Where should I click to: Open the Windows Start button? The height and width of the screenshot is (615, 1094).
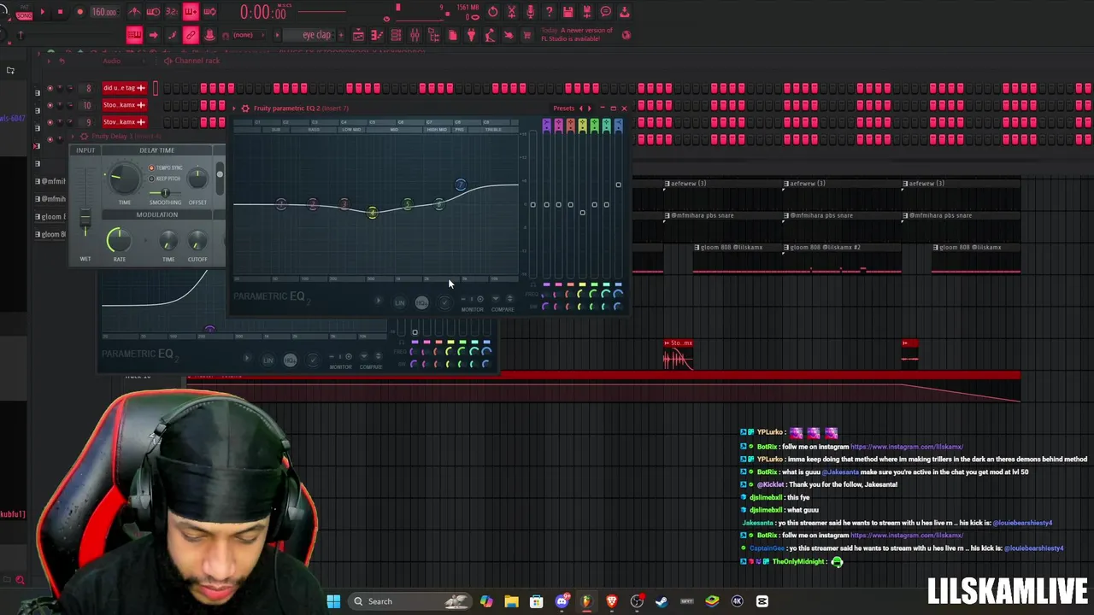coord(333,601)
